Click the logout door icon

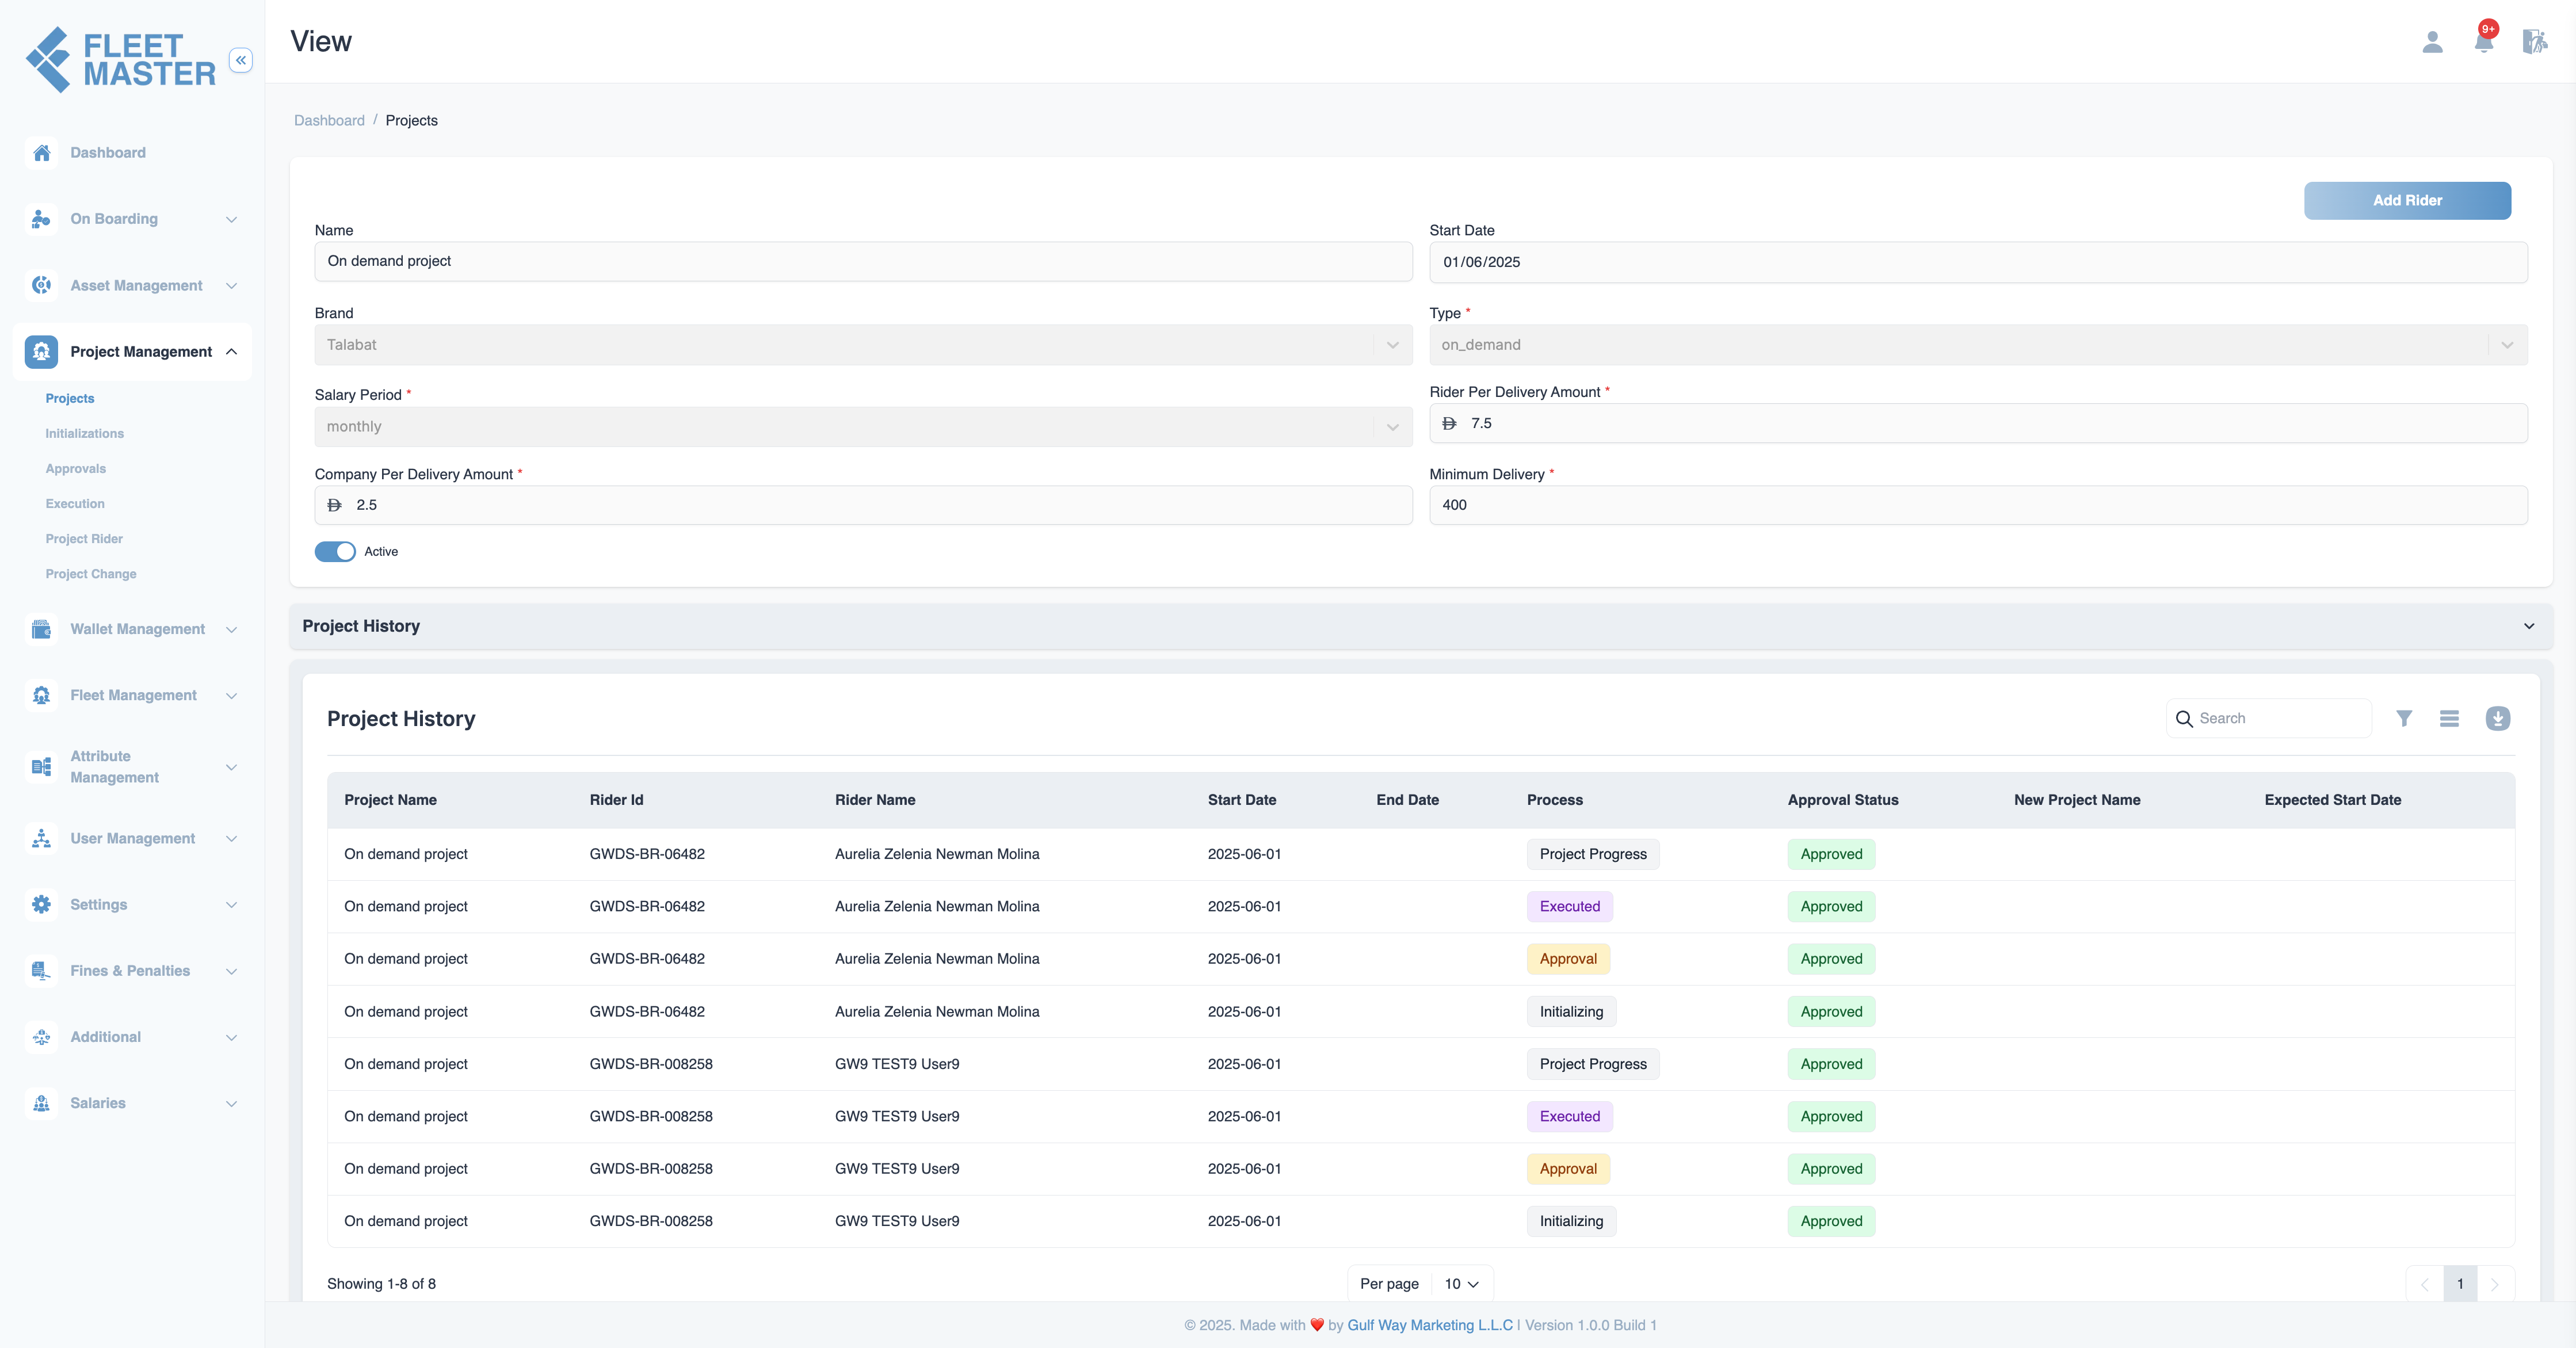[x=2534, y=41]
